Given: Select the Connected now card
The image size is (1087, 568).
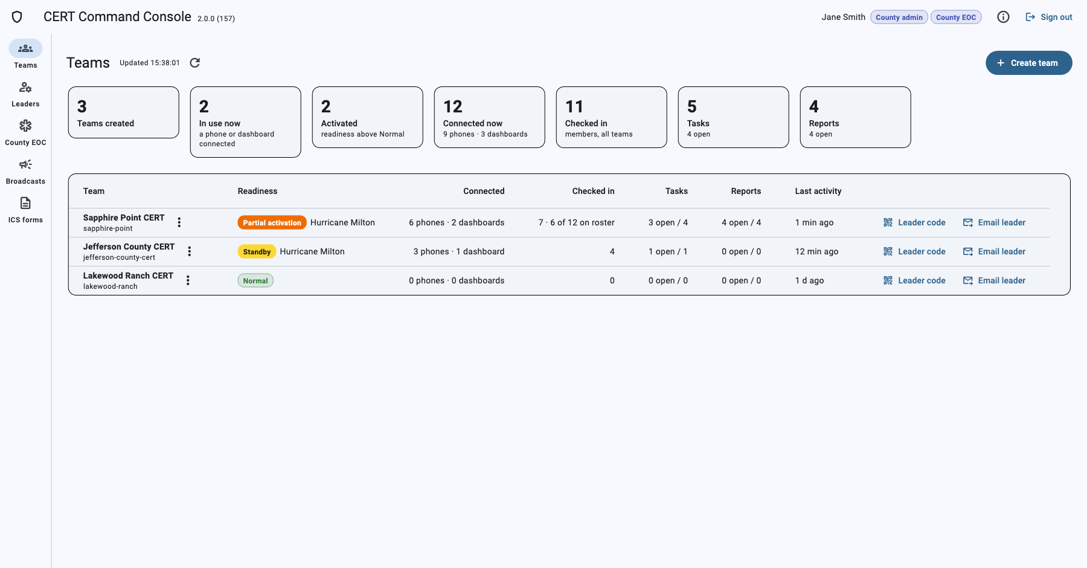Looking at the screenshot, I should pyautogui.click(x=490, y=117).
